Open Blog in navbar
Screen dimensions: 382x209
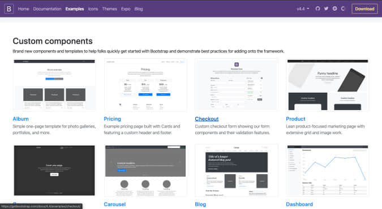click(139, 9)
